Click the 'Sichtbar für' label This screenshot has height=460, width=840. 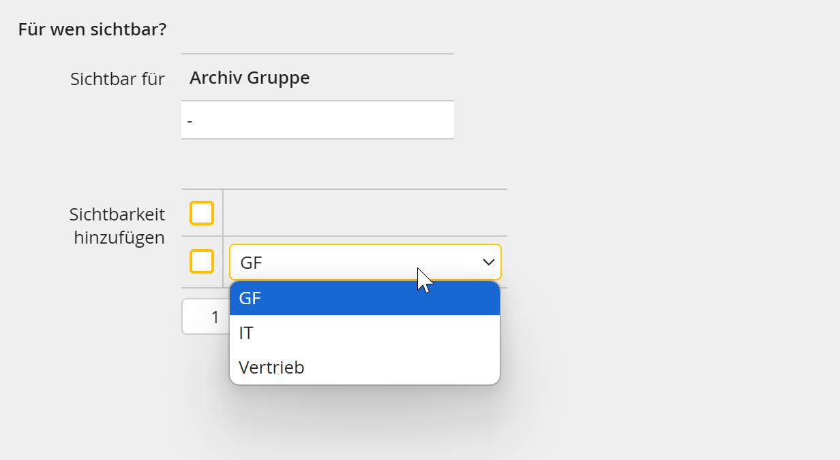[117, 79]
